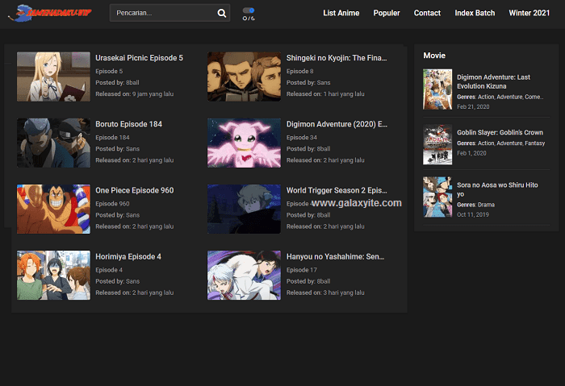This screenshot has height=386, width=565.
Task: Click the search magnifier icon
Action: [x=222, y=14]
